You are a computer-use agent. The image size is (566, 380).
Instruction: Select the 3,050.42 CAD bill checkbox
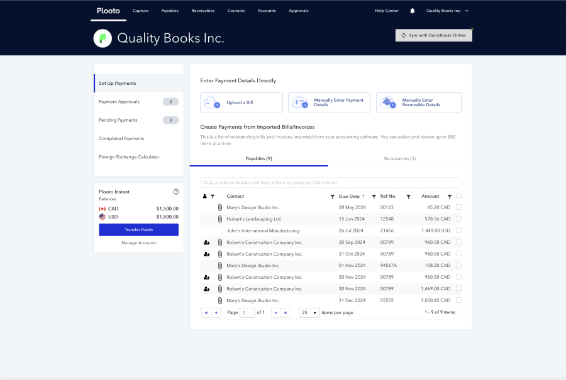(x=458, y=300)
